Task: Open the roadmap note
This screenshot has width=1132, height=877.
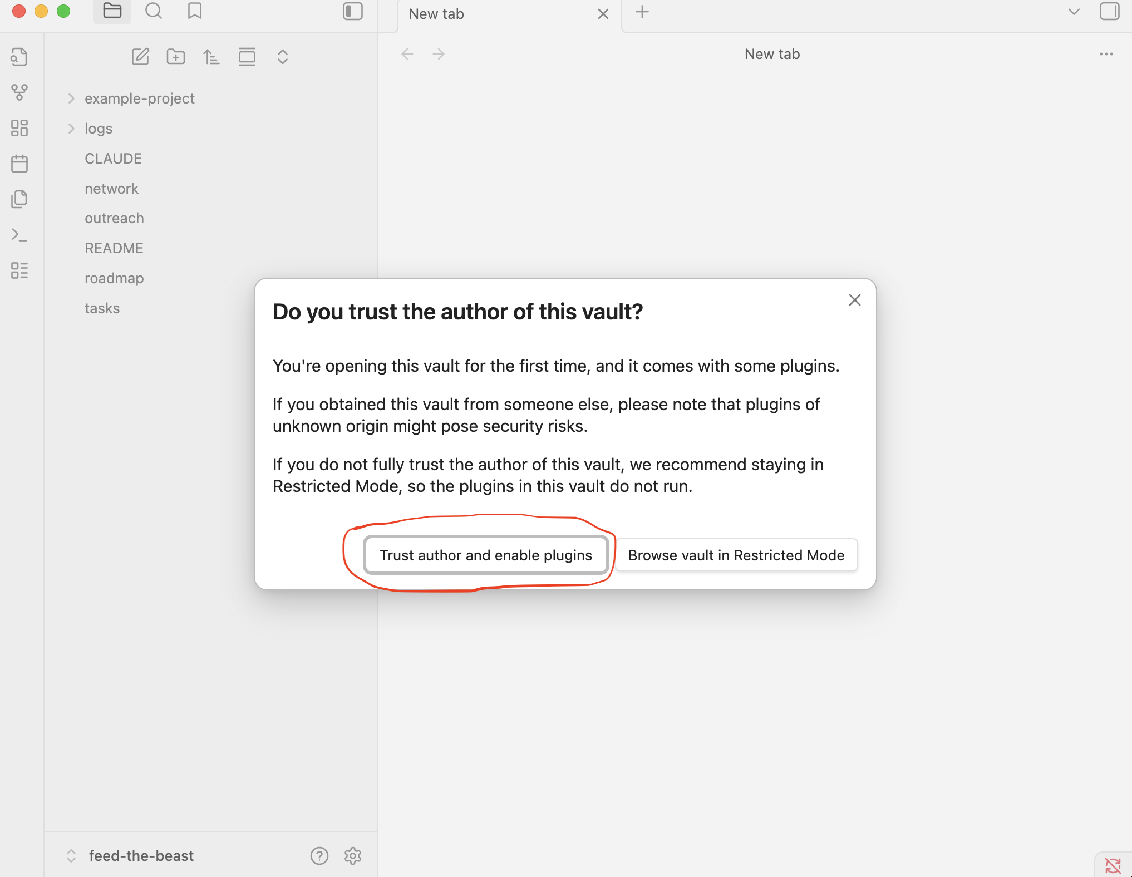Action: click(114, 278)
